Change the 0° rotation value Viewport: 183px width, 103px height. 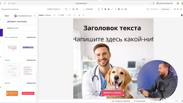69,15
